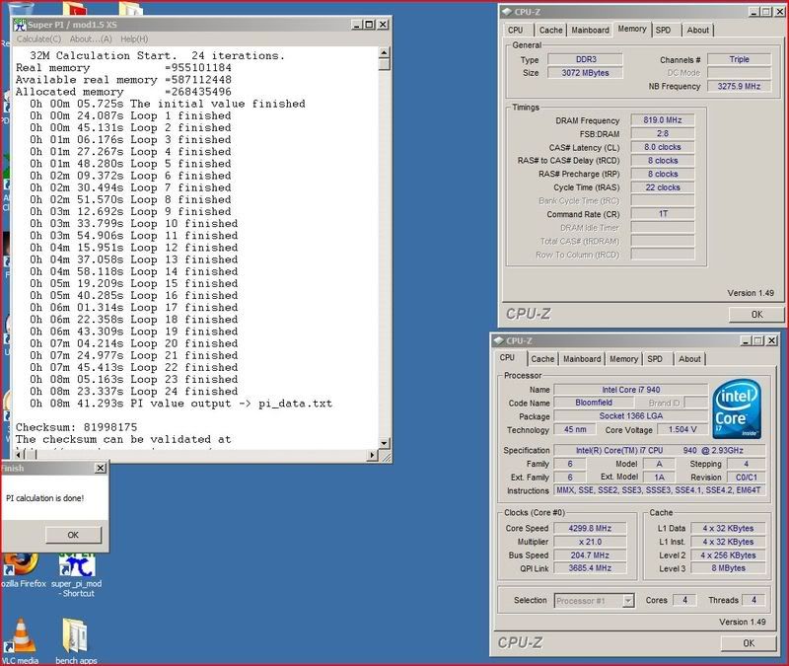Click OK in the CPU-Z CPU window
The height and width of the screenshot is (666, 789).
point(749,643)
